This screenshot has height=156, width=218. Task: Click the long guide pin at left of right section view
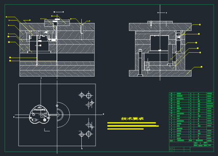(140, 63)
